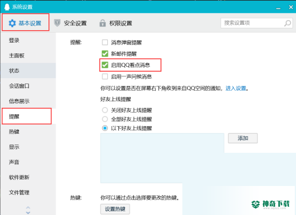
Task: Select 文件管理 in the sidebar
Action: point(28,192)
